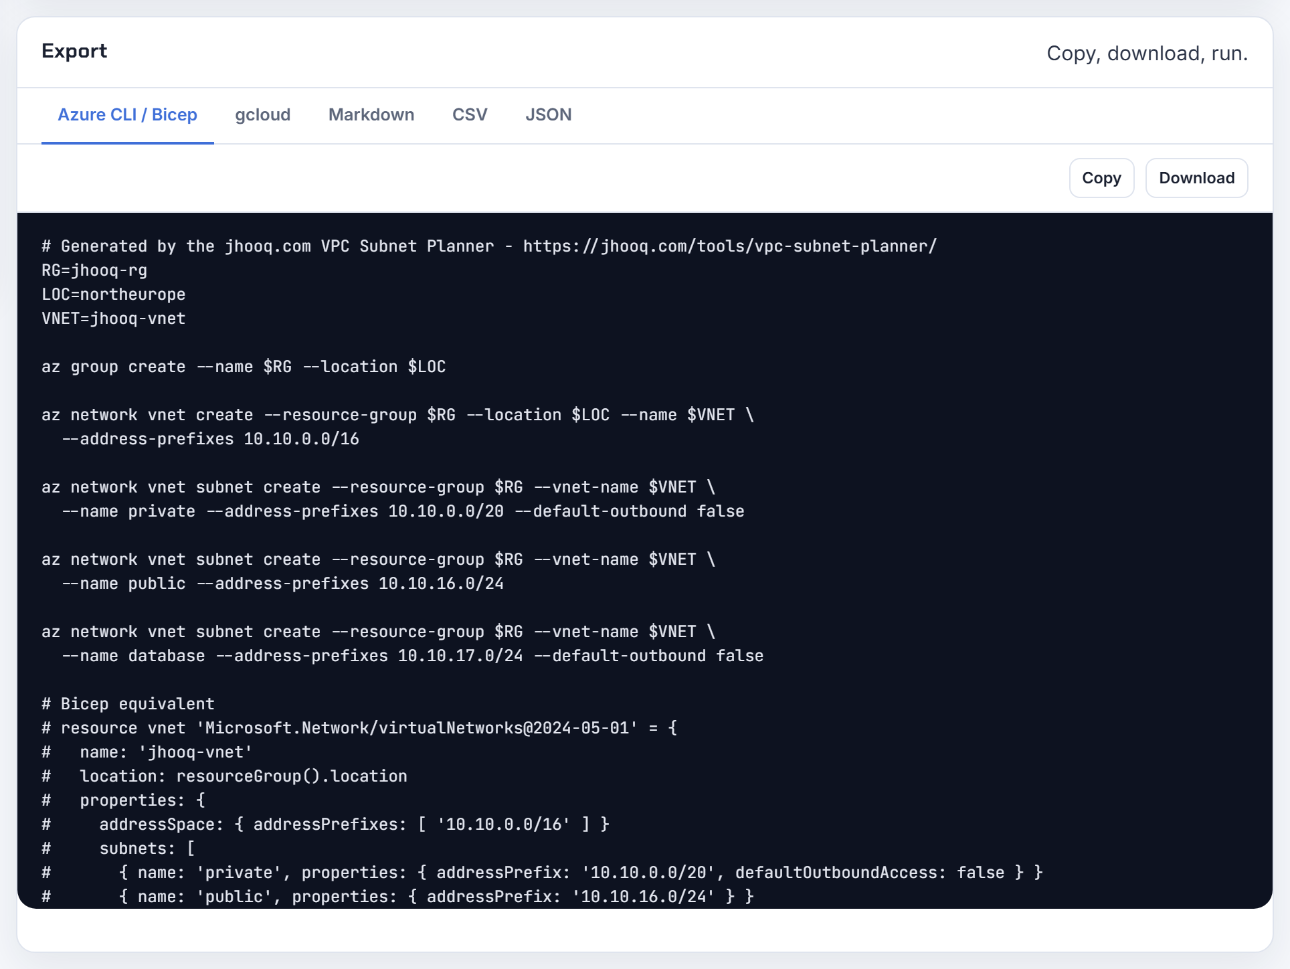Click the '# properties: {' line

tap(123, 800)
